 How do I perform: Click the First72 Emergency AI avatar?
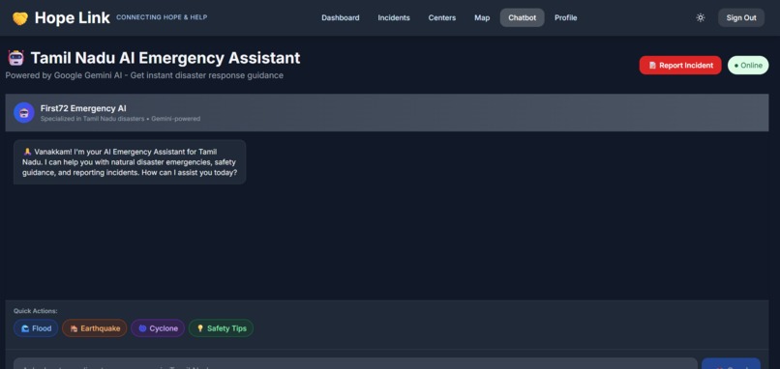(24, 113)
